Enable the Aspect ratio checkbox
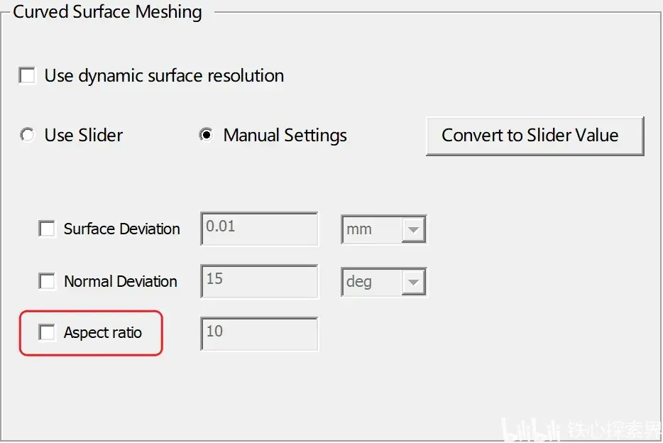663x443 pixels. pos(47,332)
